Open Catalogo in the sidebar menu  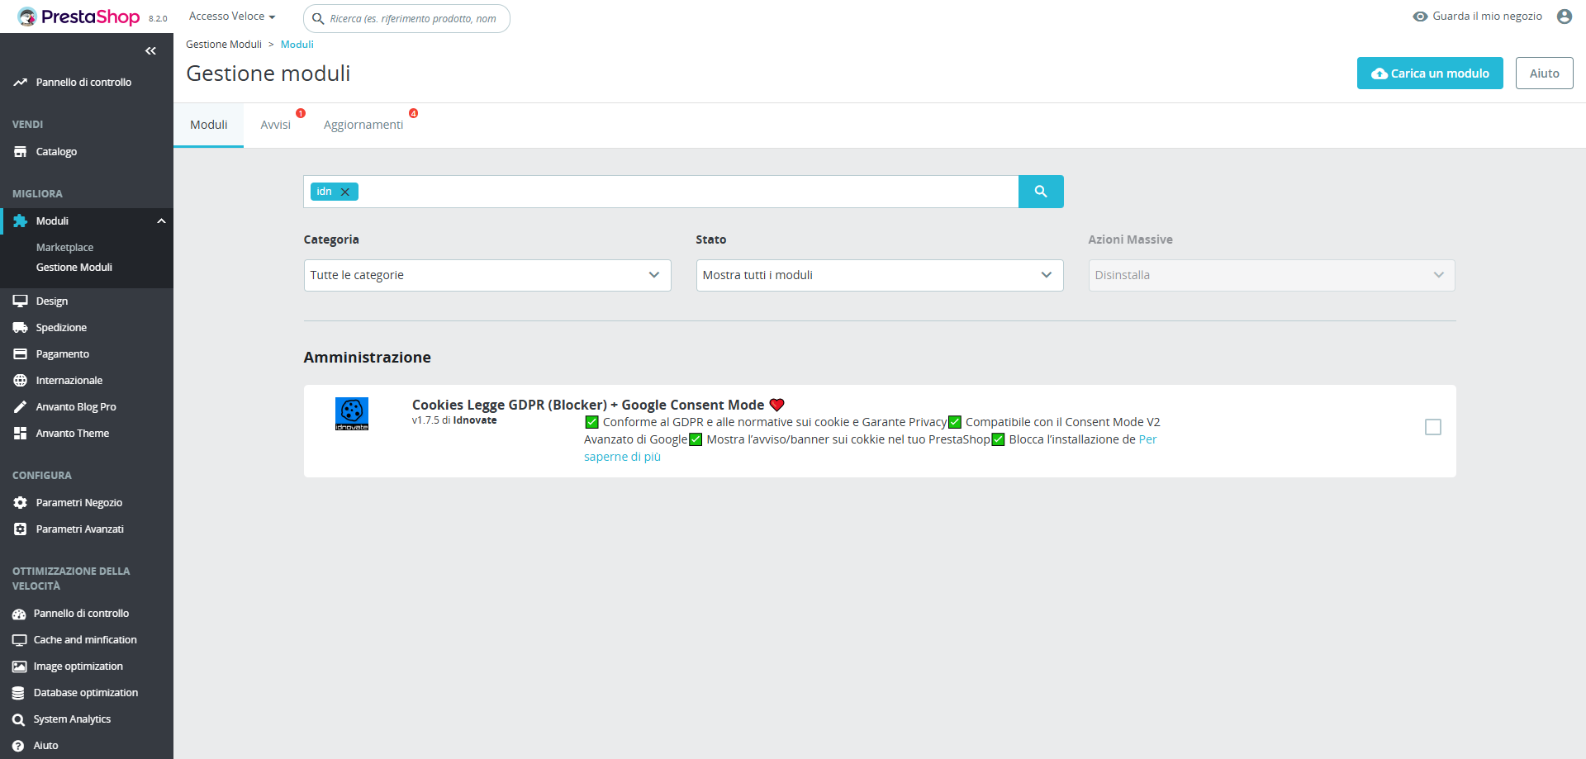(x=56, y=152)
